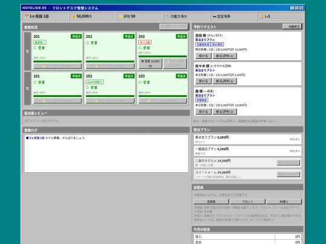Click the 消臭 30,000円 button on room 203
Image resolution: width=326 pixels, height=244 pixels.
click(150, 63)
